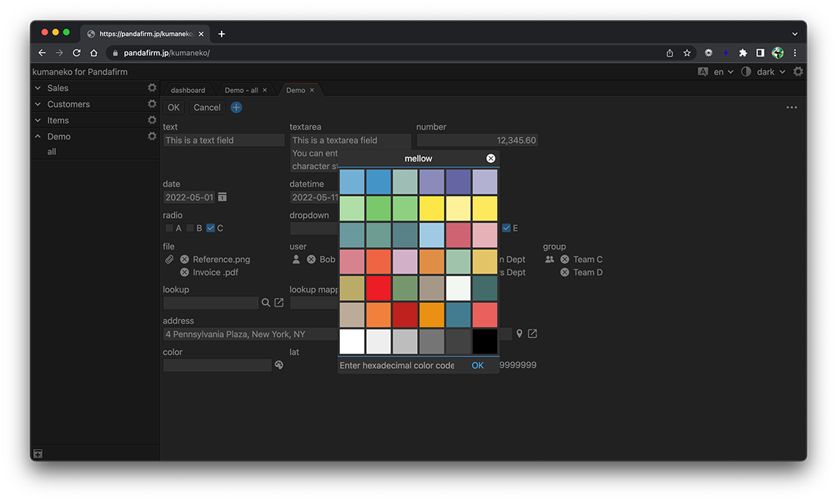837x501 pixels.
Task: Select radio option B
Action: pos(190,228)
